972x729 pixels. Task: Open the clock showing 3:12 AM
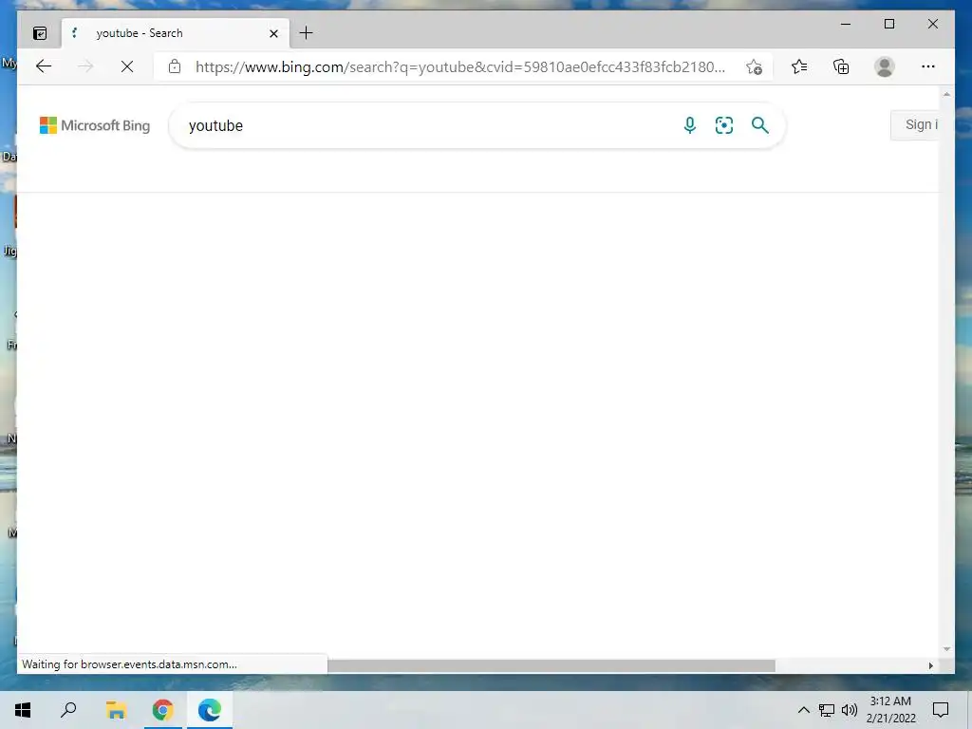point(890,710)
